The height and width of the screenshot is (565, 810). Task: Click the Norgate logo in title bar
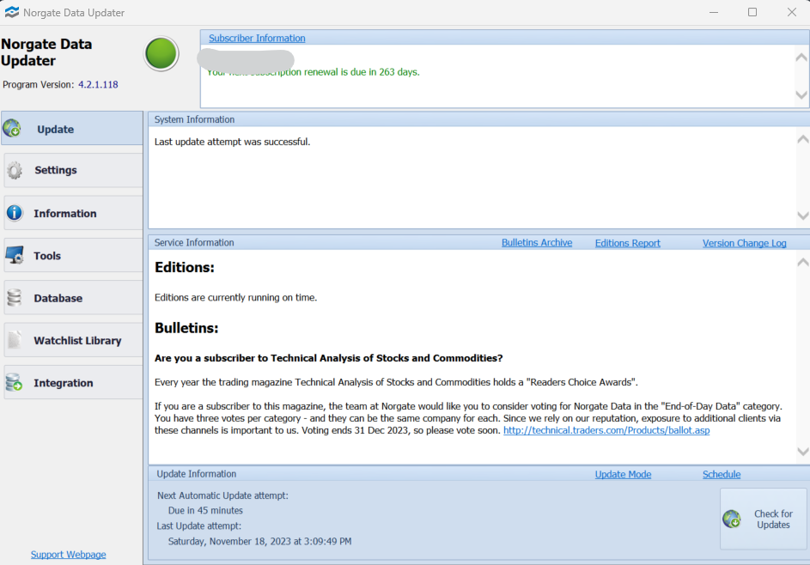pos(11,12)
